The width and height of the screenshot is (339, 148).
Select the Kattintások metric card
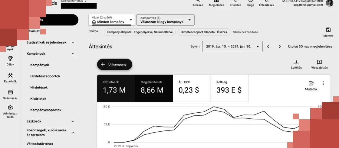[x=116, y=88]
